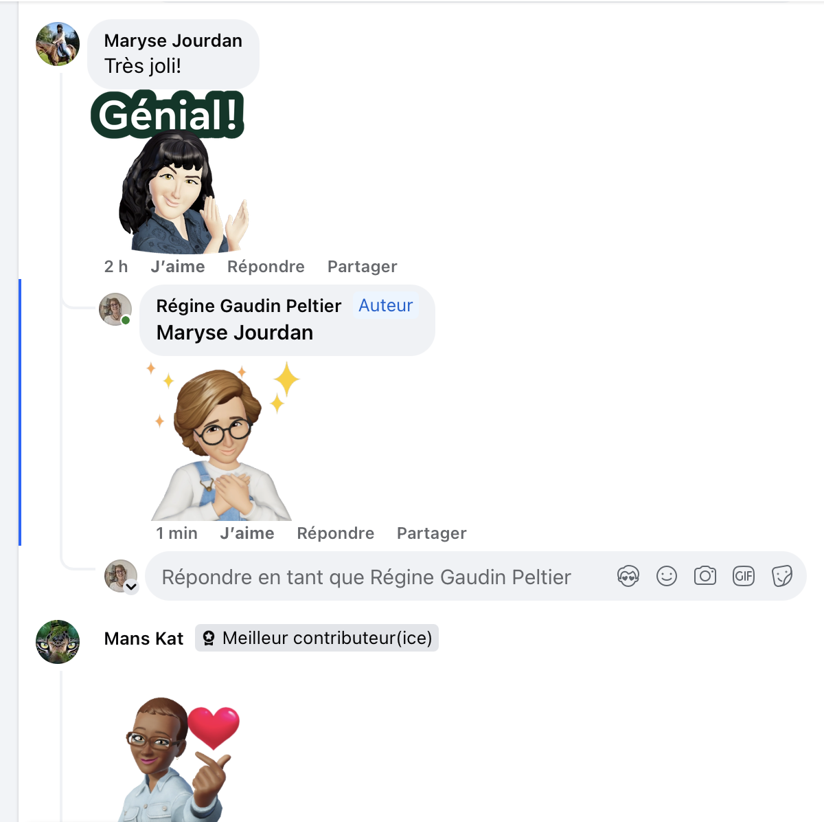
Task: Attach a photo with camera icon
Action: pos(705,576)
